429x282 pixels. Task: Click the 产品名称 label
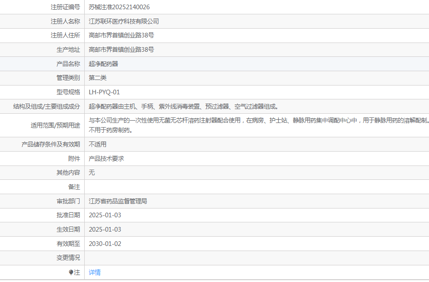(x=68, y=64)
